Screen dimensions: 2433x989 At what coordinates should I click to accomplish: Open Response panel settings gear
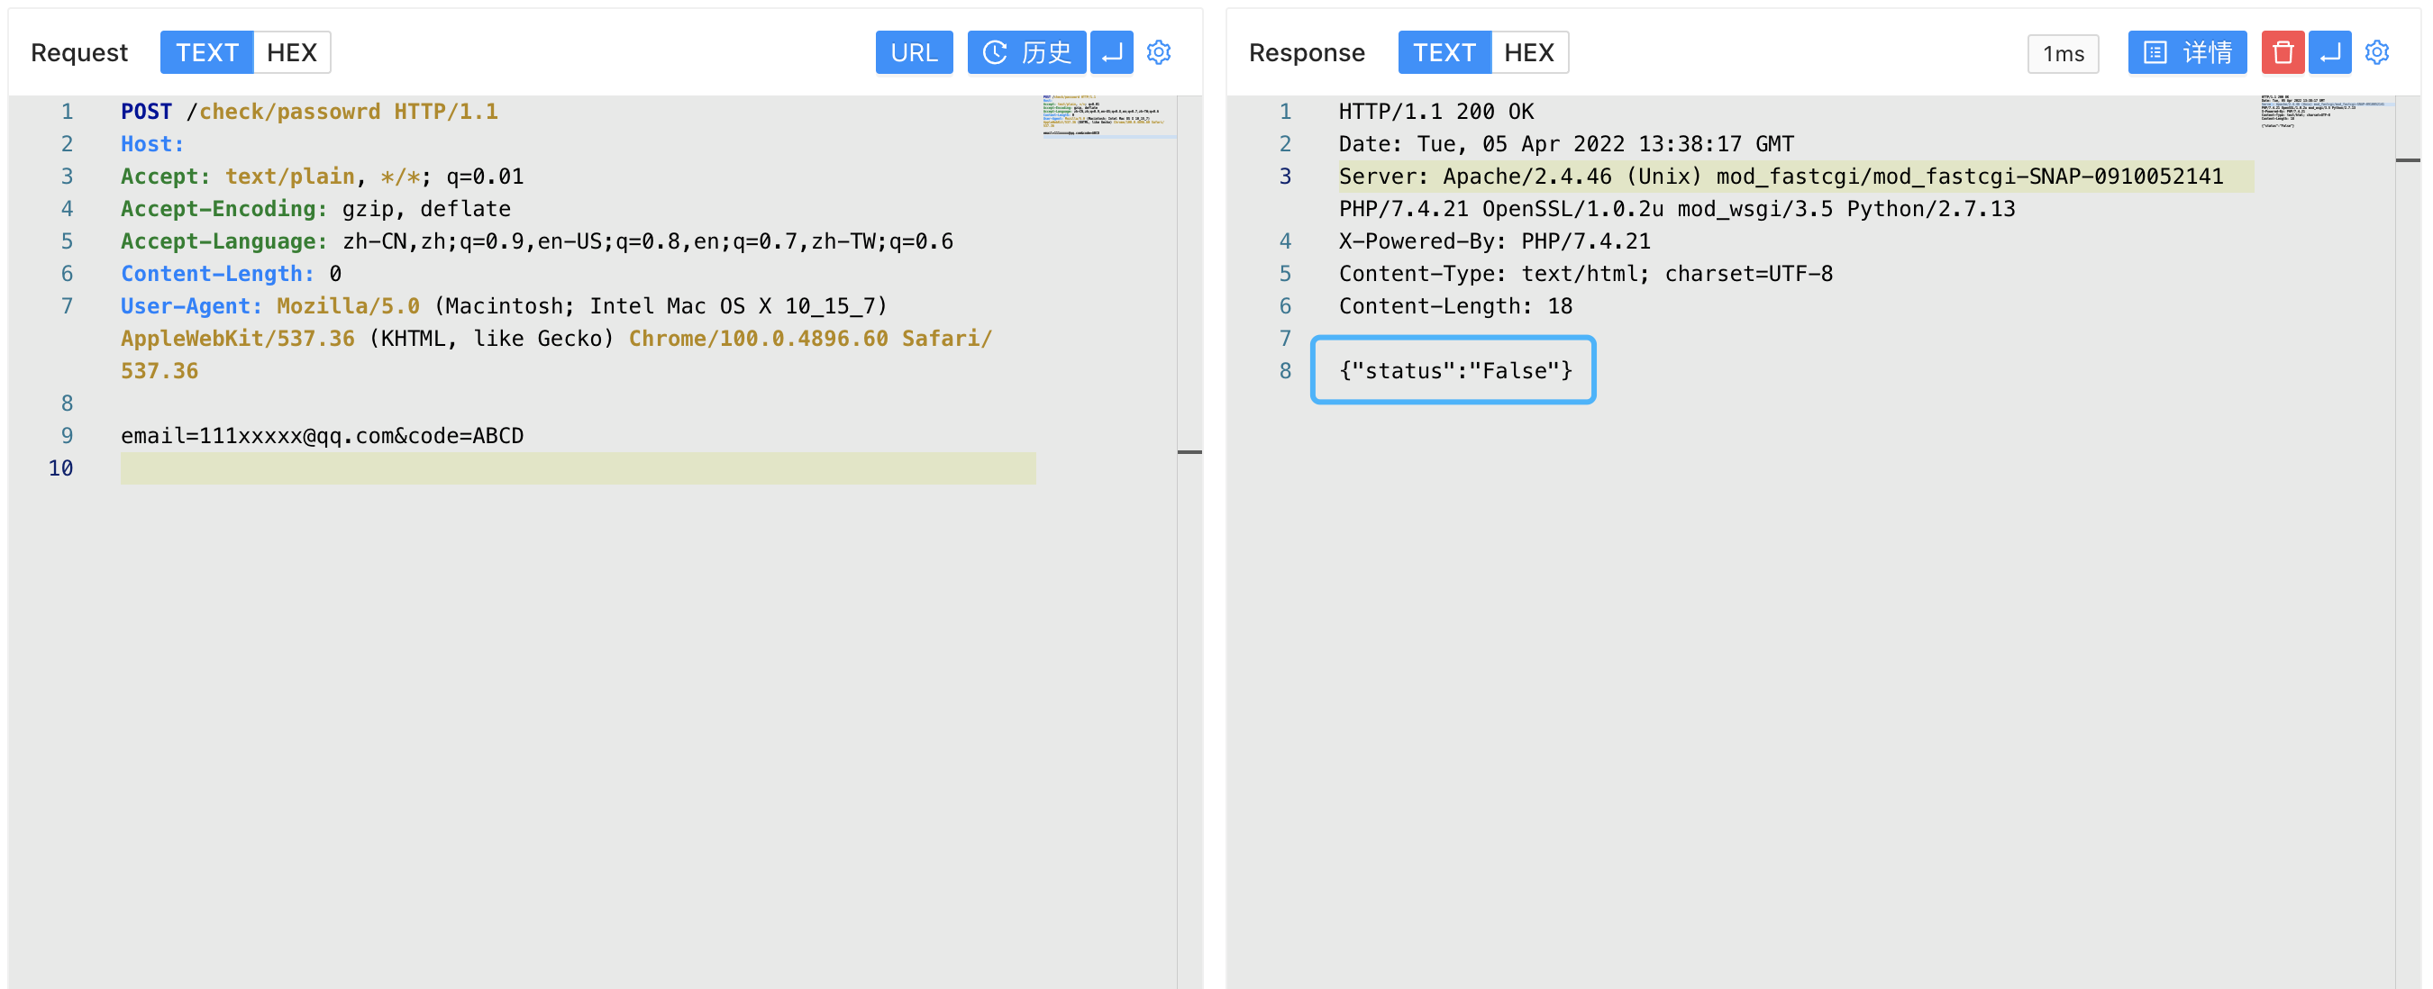tap(2377, 53)
